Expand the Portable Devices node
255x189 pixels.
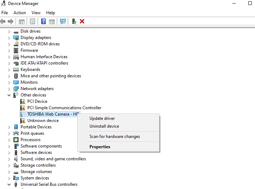9,127
